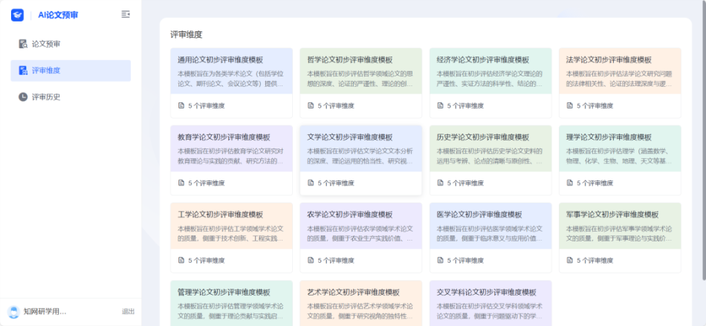Click the AI论文预审 app logo icon
The height and width of the screenshot is (326, 706).
pos(17,15)
